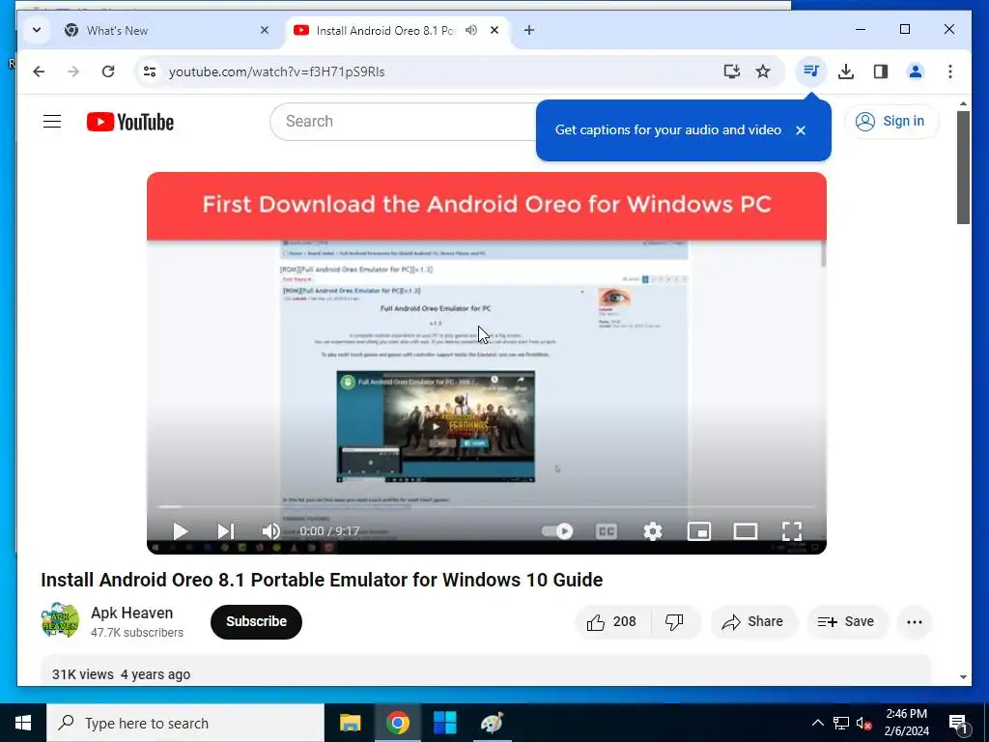Open Apk Heaven channel avatar
The width and height of the screenshot is (989, 742).
(x=61, y=621)
